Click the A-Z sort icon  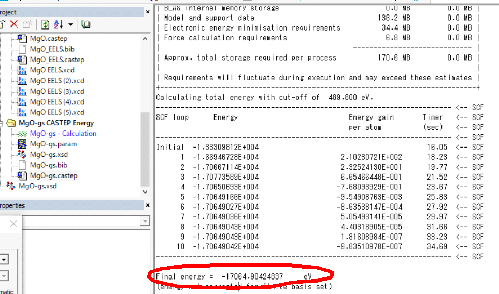coord(59,24)
